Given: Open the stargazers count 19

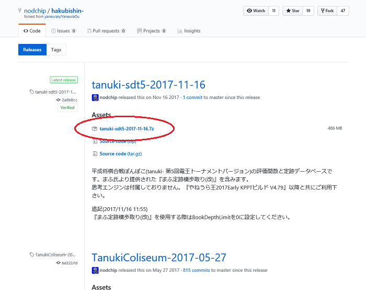Looking at the screenshot, I should tap(308, 11).
